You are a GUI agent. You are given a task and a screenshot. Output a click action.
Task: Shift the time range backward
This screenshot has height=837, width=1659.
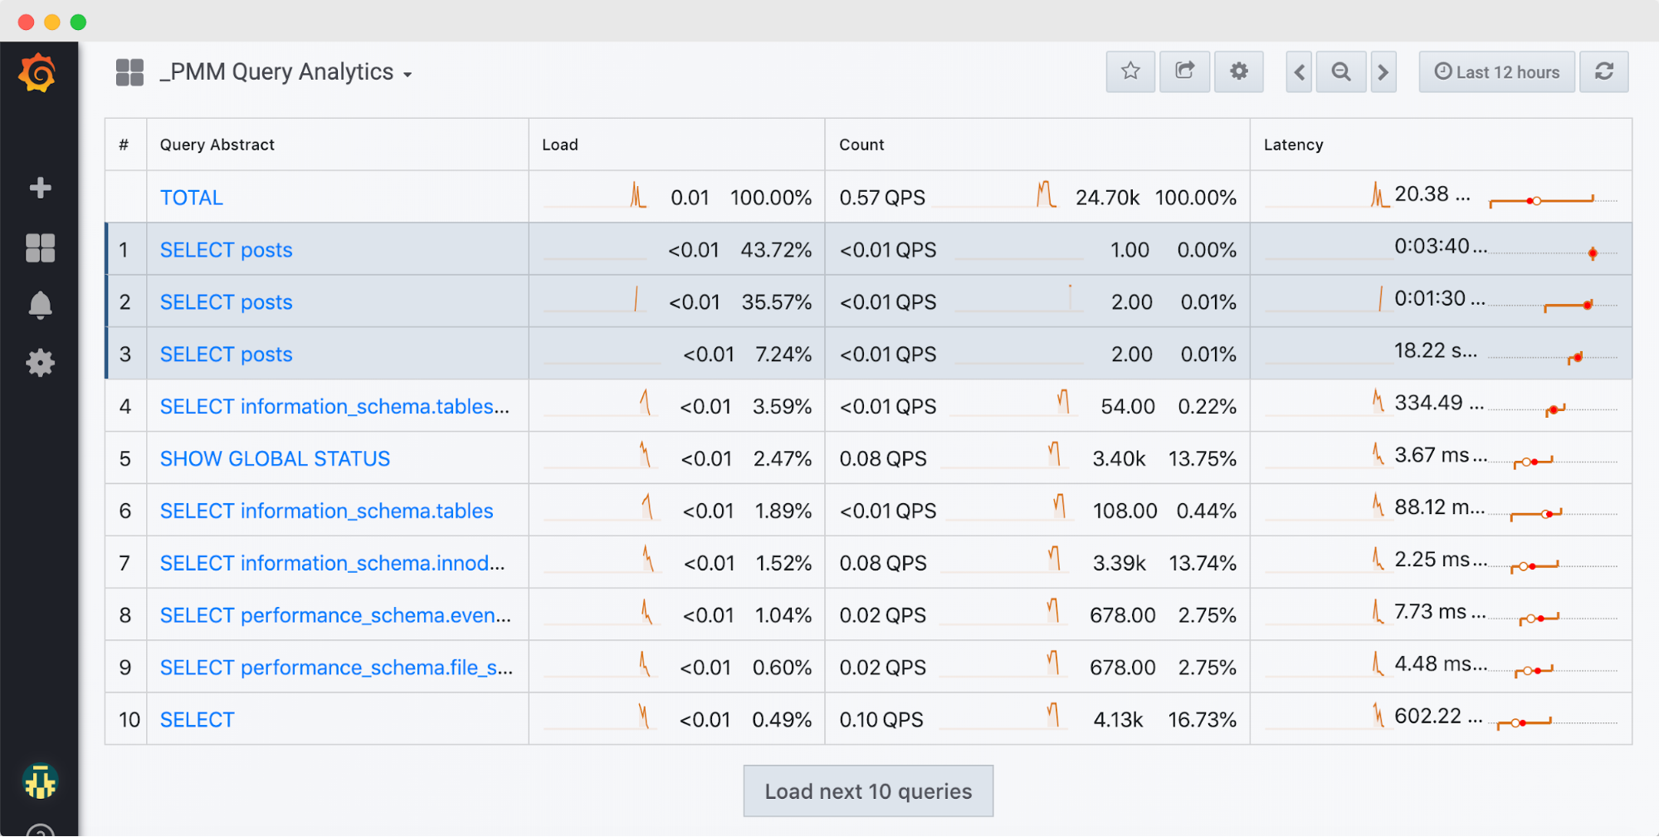coord(1298,71)
